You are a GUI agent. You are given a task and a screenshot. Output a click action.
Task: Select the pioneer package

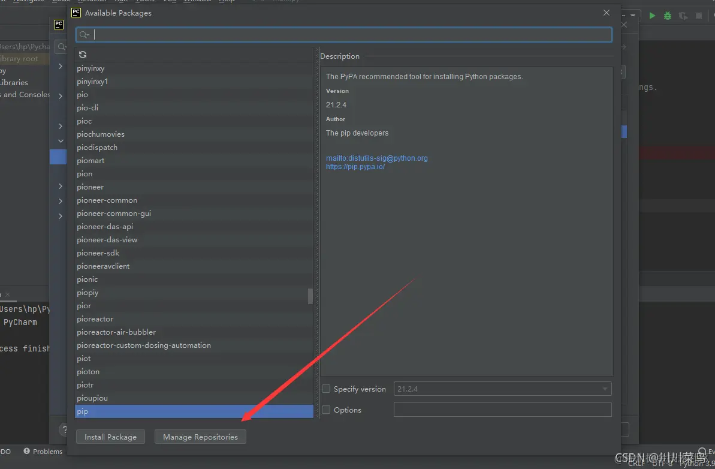point(194,188)
